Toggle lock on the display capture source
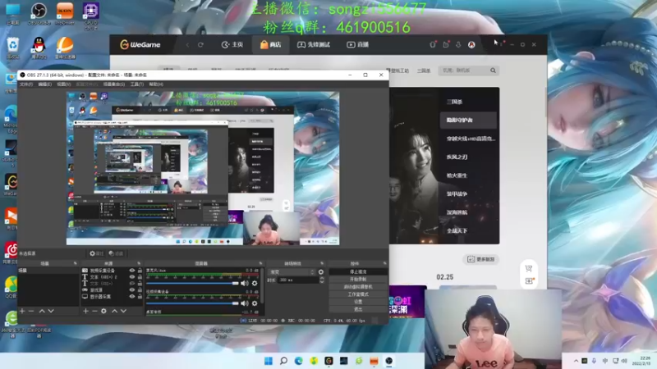 140,296
